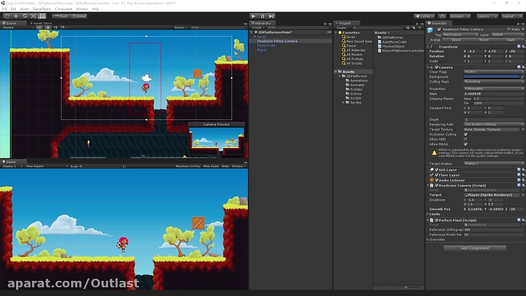Screen dimensions: 526x296
Task: Toggle scene lighting sun icon
Action: click(48, 27)
